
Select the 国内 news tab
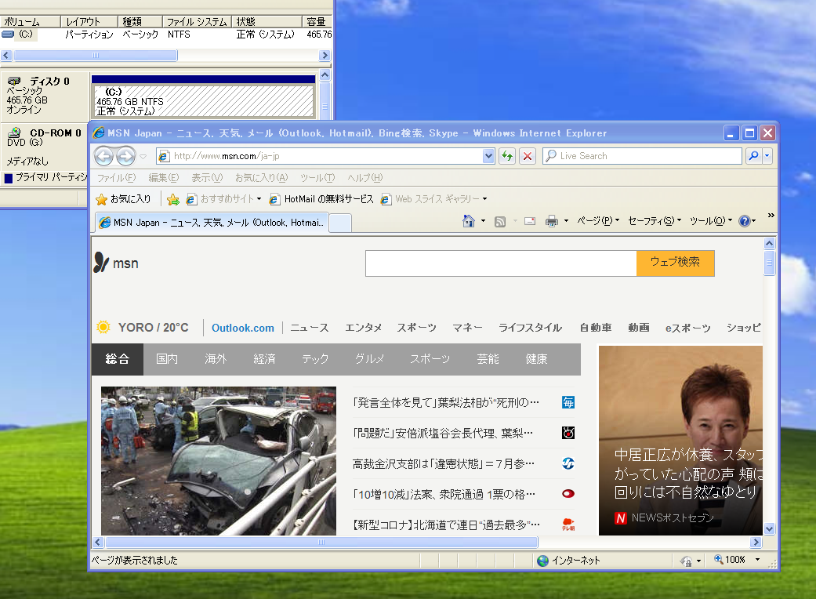(167, 359)
